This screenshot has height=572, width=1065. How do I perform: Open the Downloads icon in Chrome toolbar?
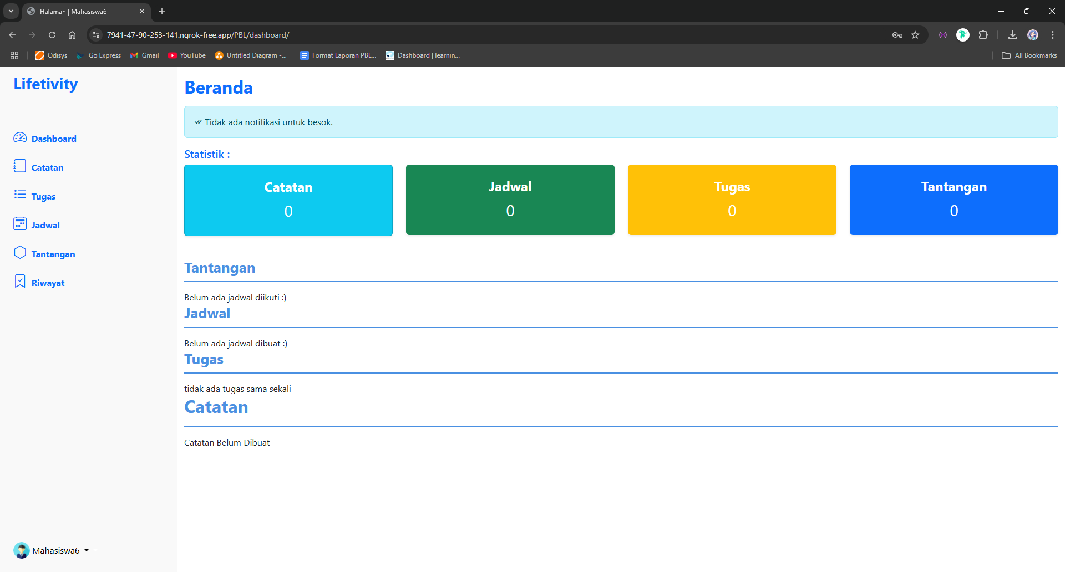1012,35
